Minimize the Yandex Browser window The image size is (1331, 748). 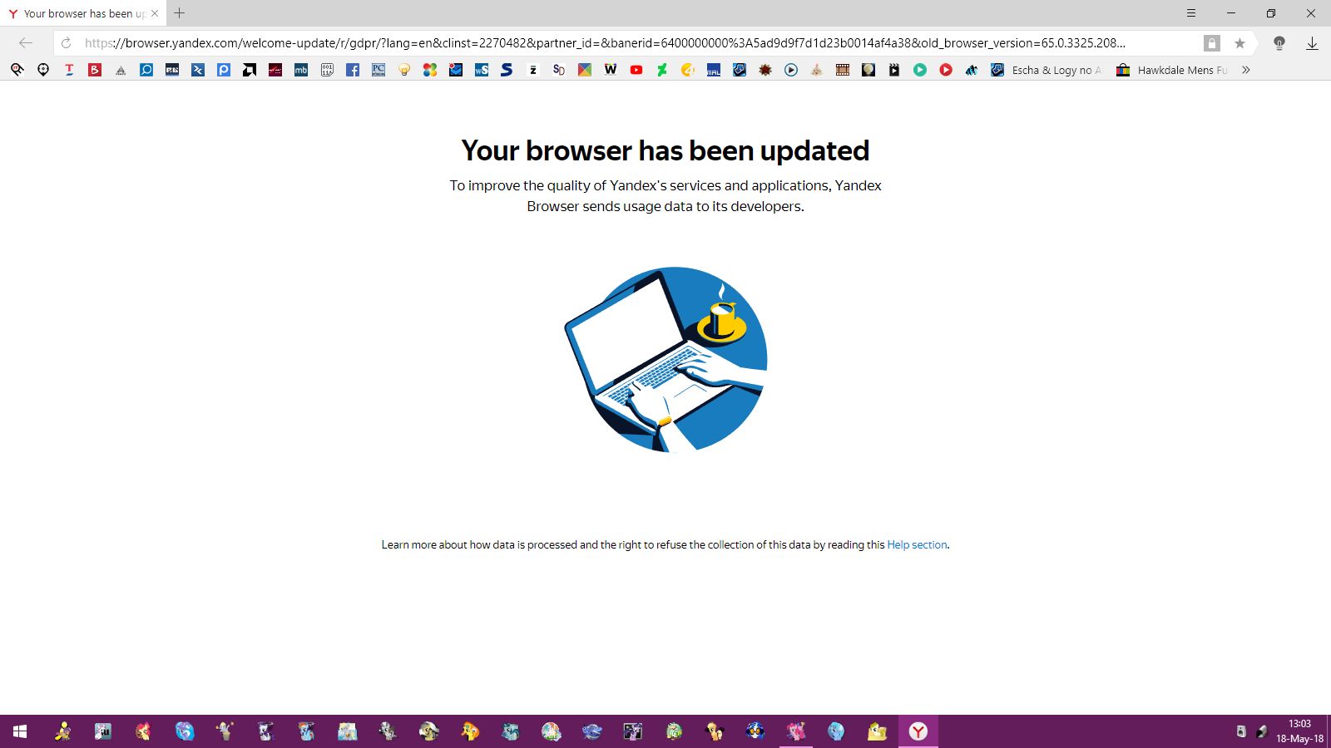click(1231, 13)
